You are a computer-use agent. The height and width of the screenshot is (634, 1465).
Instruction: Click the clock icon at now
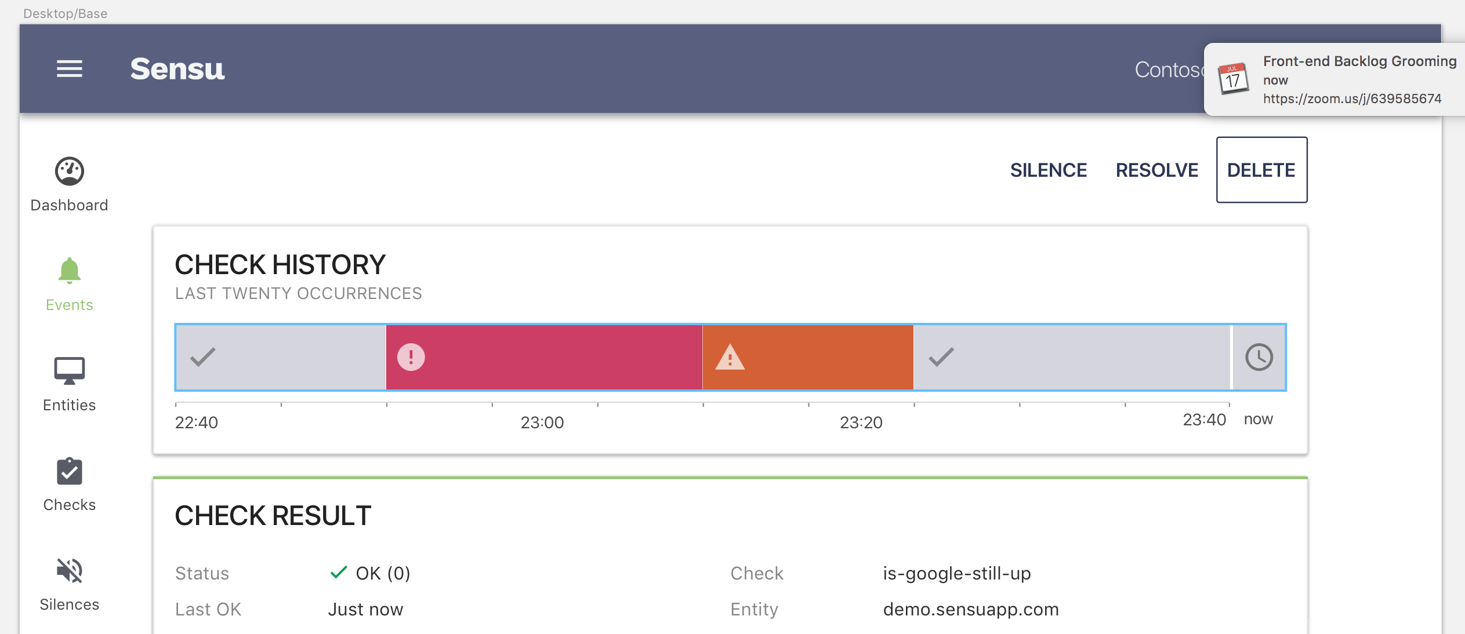point(1259,357)
